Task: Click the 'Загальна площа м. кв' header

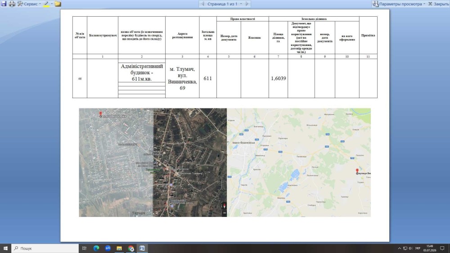Action: tap(208, 35)
